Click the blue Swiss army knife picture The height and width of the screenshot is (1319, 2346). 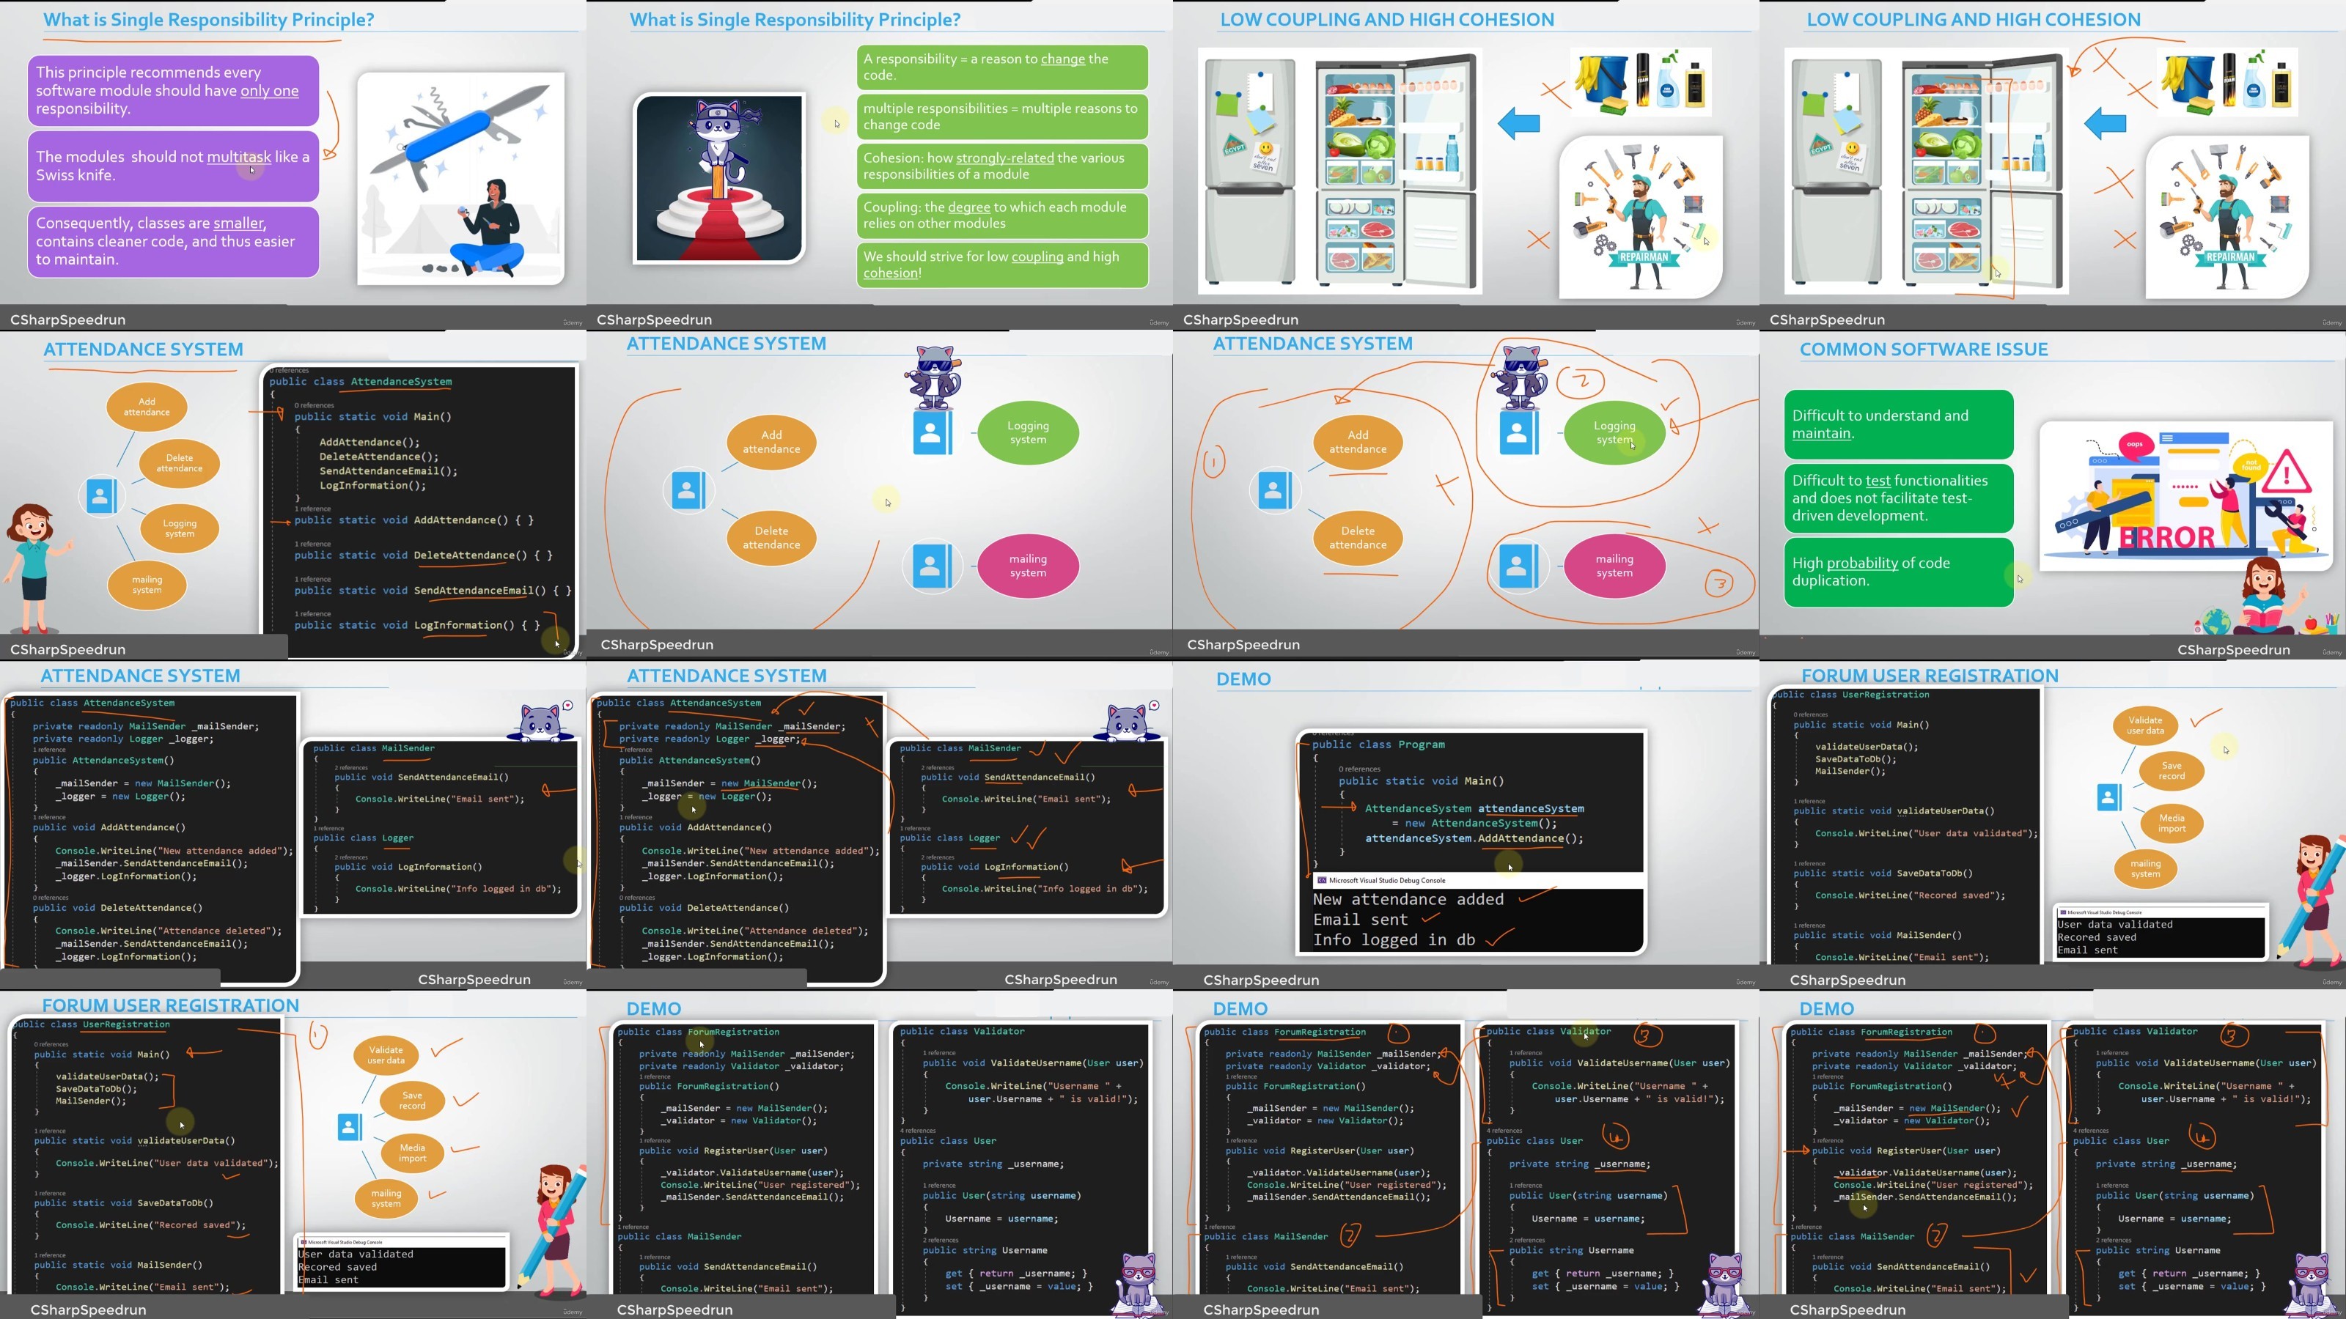[x=461, y=178]
